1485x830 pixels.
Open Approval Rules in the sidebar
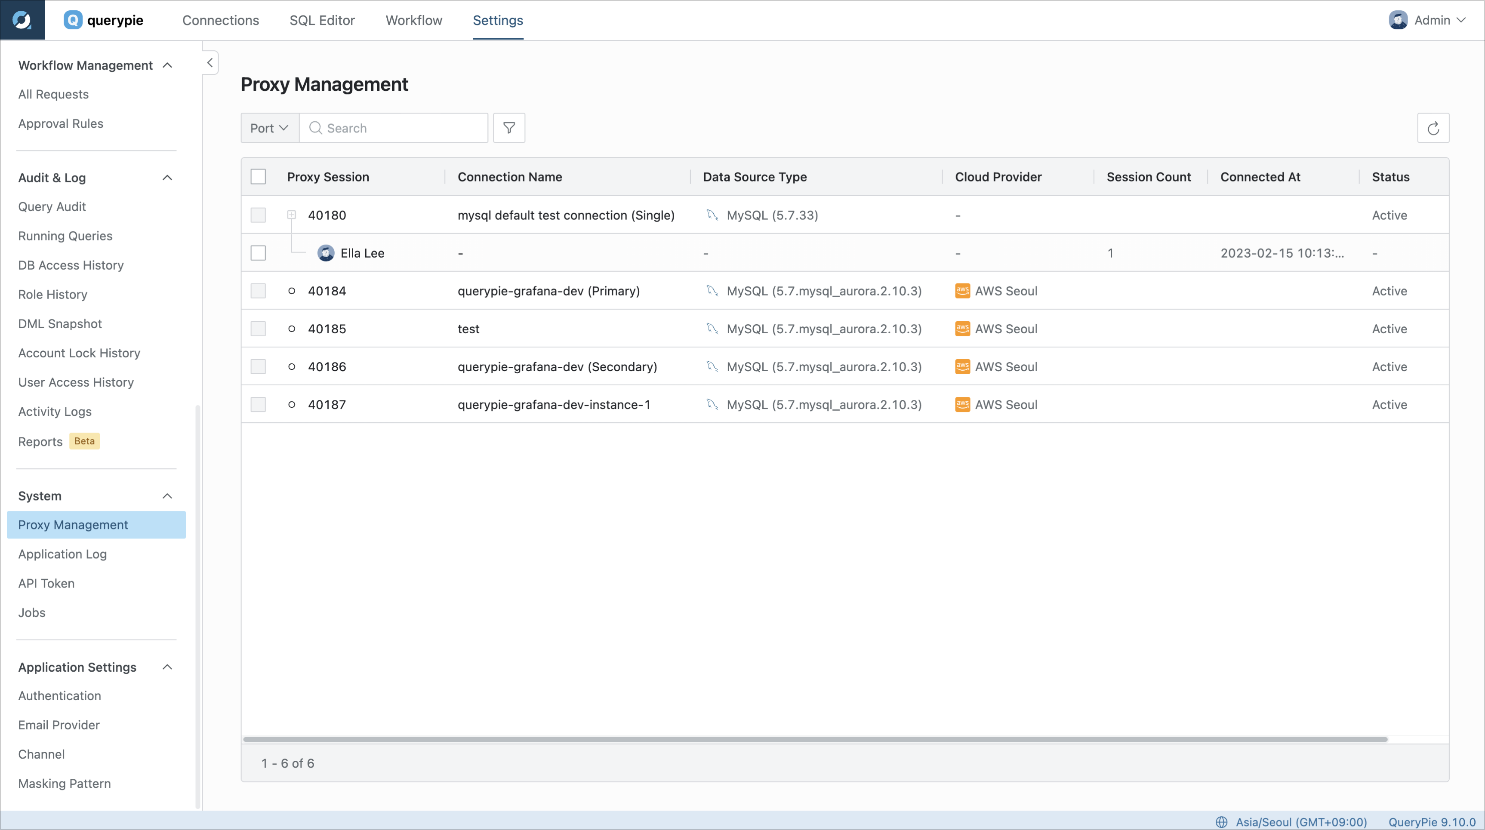pyautogui.click(x=61, y=123)
